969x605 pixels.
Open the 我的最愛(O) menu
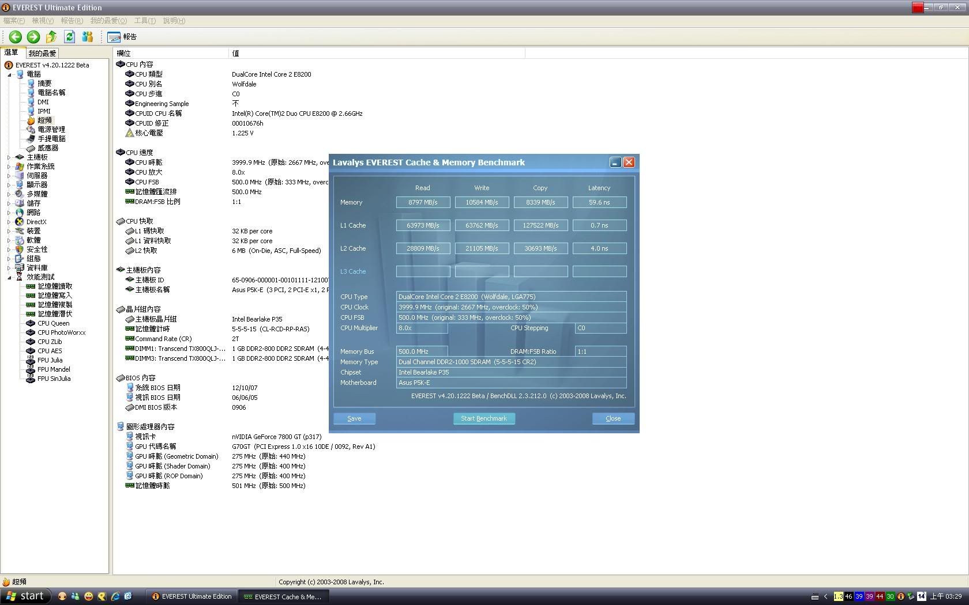point(108,21)
